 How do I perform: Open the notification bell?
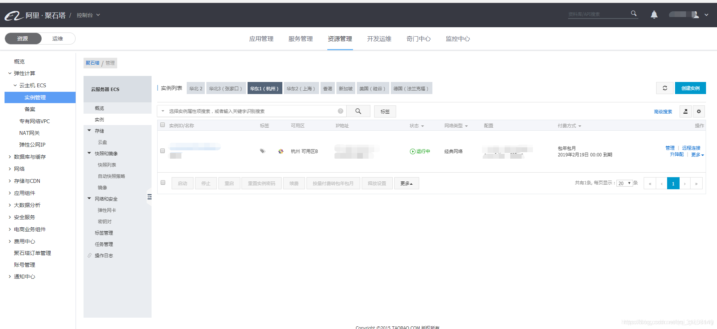(654, 14)
